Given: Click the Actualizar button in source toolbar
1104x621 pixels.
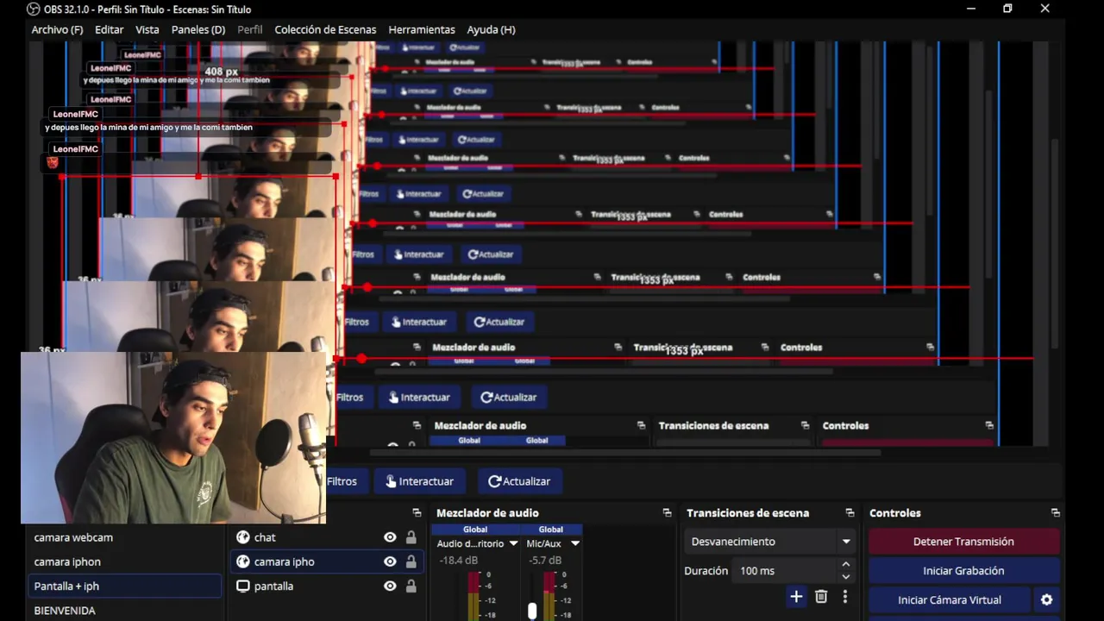Looking at the screenshot, I should tap(518, 481).
